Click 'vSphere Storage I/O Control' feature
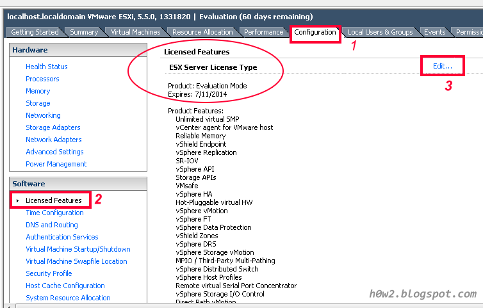 point(220,294)
